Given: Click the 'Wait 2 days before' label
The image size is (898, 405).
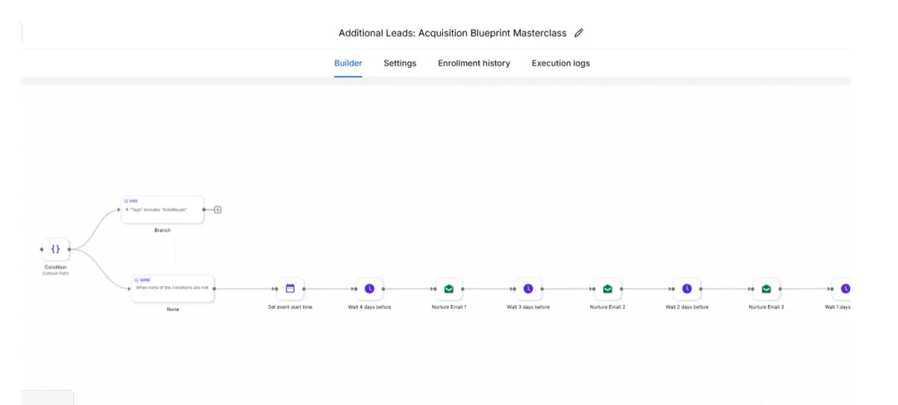Looking at the screenshot, I should click(687, 307).
